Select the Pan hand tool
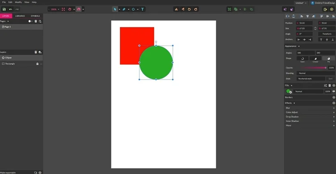 coord(69,9)
